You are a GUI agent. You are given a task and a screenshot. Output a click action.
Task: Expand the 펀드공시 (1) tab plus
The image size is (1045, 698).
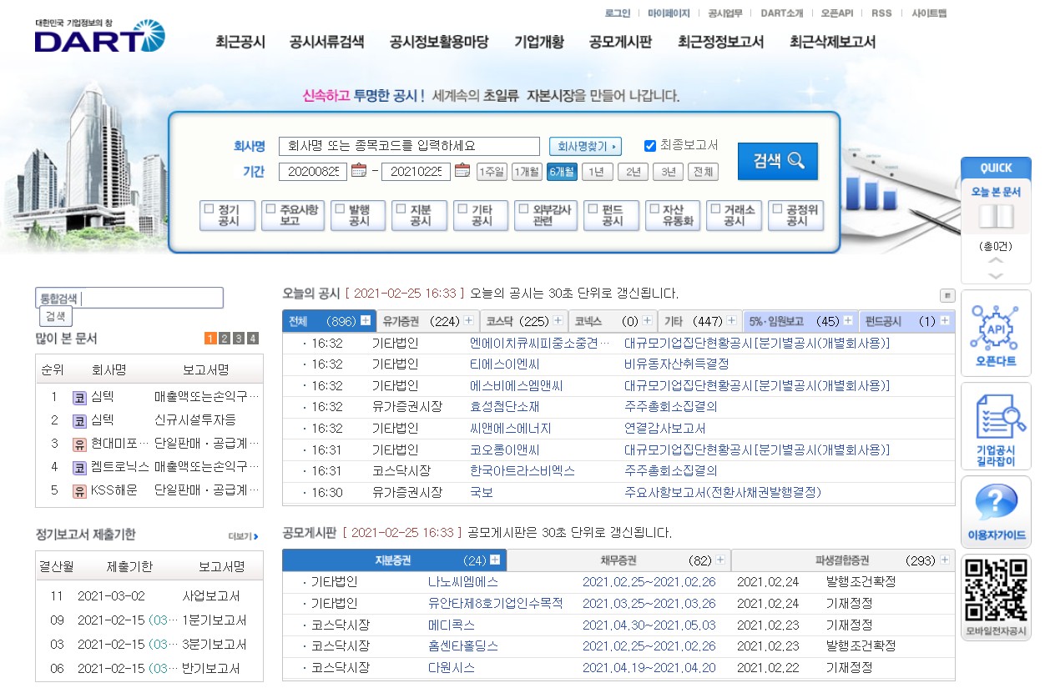pos(945,321)
